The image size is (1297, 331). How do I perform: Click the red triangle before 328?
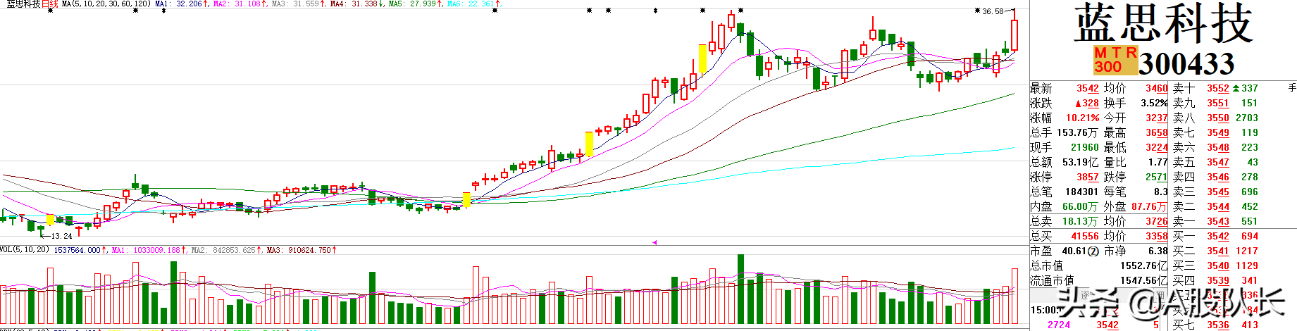tap(1078, 104)
